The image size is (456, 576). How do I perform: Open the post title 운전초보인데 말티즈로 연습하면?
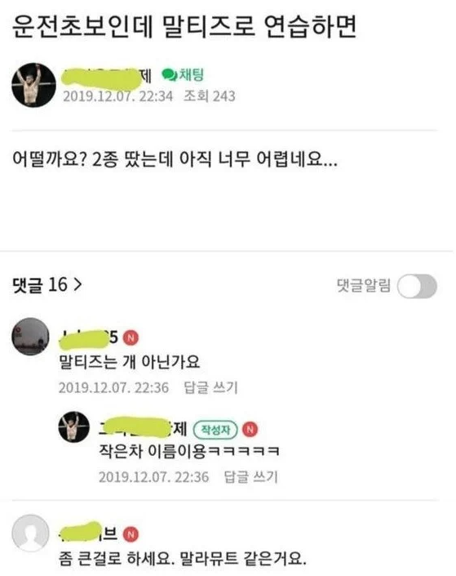pos(184,27)
